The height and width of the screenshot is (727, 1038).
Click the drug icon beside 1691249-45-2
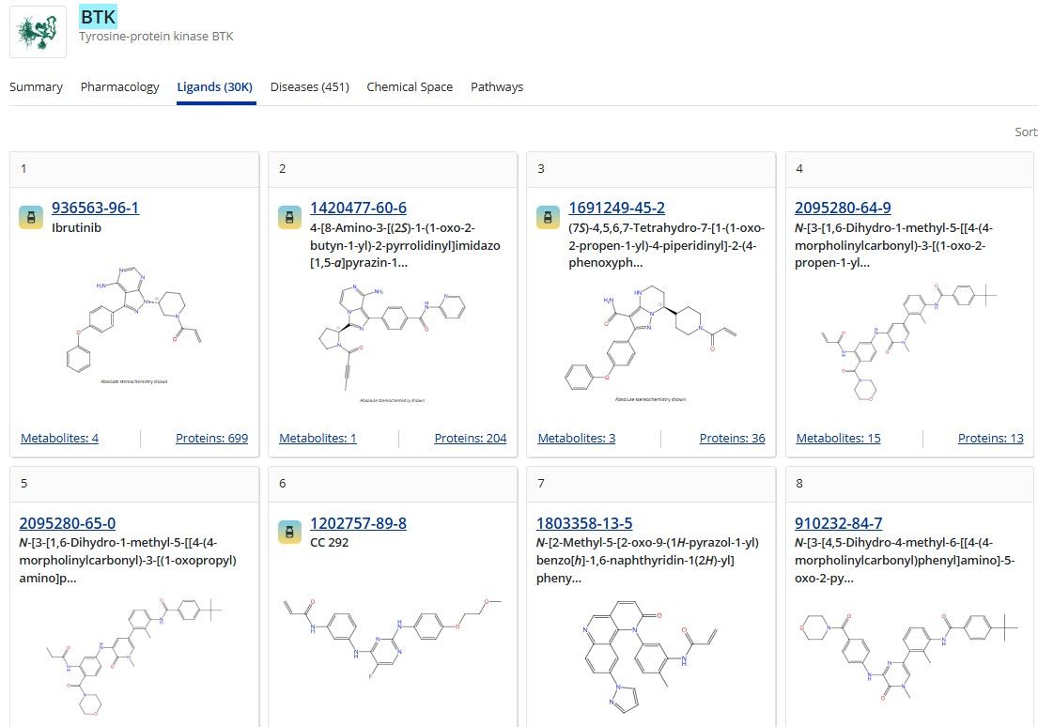(x=548, y=217)
